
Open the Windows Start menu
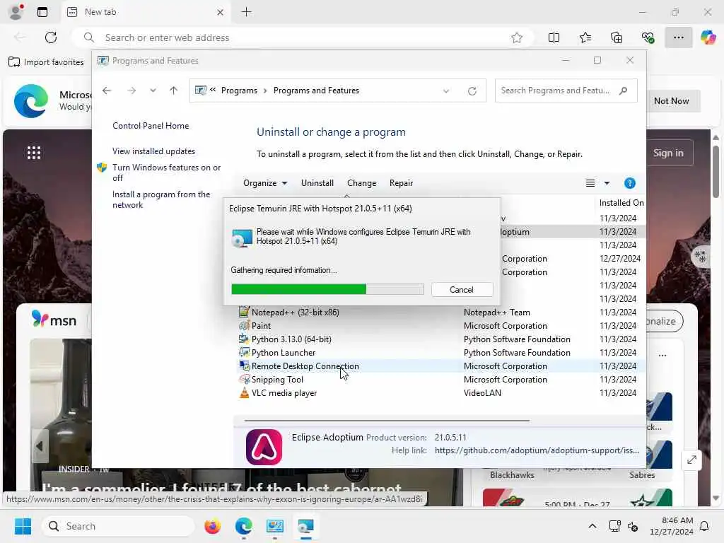(x=23, y=526)
